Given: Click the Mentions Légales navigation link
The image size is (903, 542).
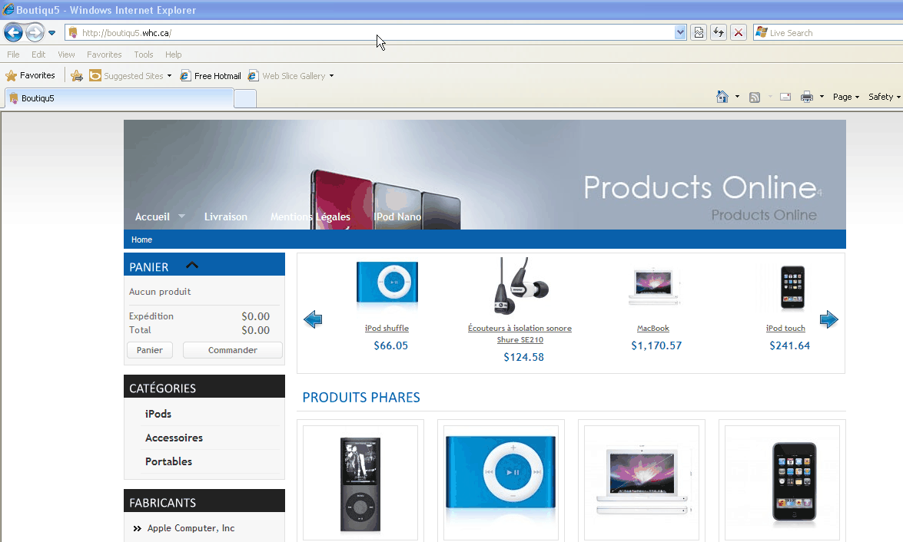Looking at the screenshot, I should click(x=310, y=217).
